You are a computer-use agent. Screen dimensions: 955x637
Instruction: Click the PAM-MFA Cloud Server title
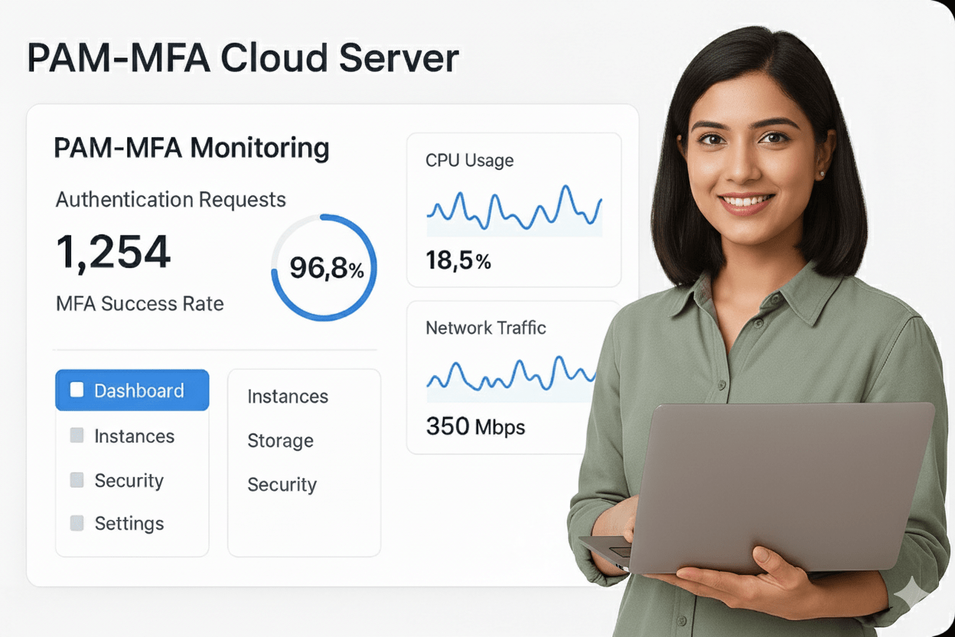pyautogui.click(x=243, y=58)
